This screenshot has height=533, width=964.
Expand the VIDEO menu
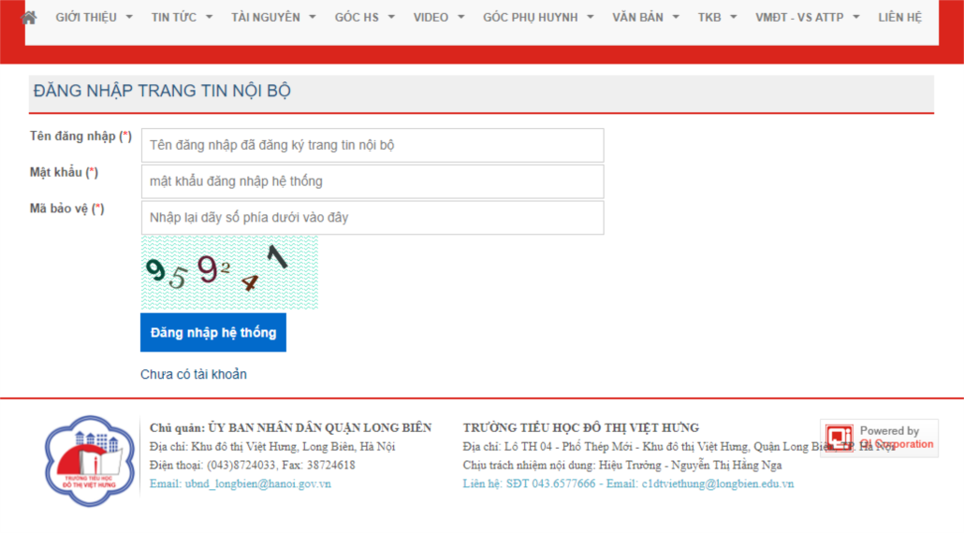[x=439, y=17]
